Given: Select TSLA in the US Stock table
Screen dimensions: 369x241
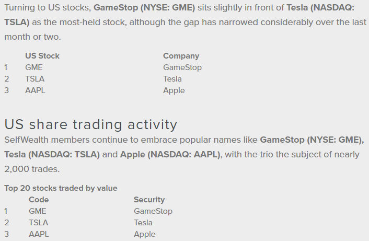Looking at the screenshot, I should click(x=35, y=79).
